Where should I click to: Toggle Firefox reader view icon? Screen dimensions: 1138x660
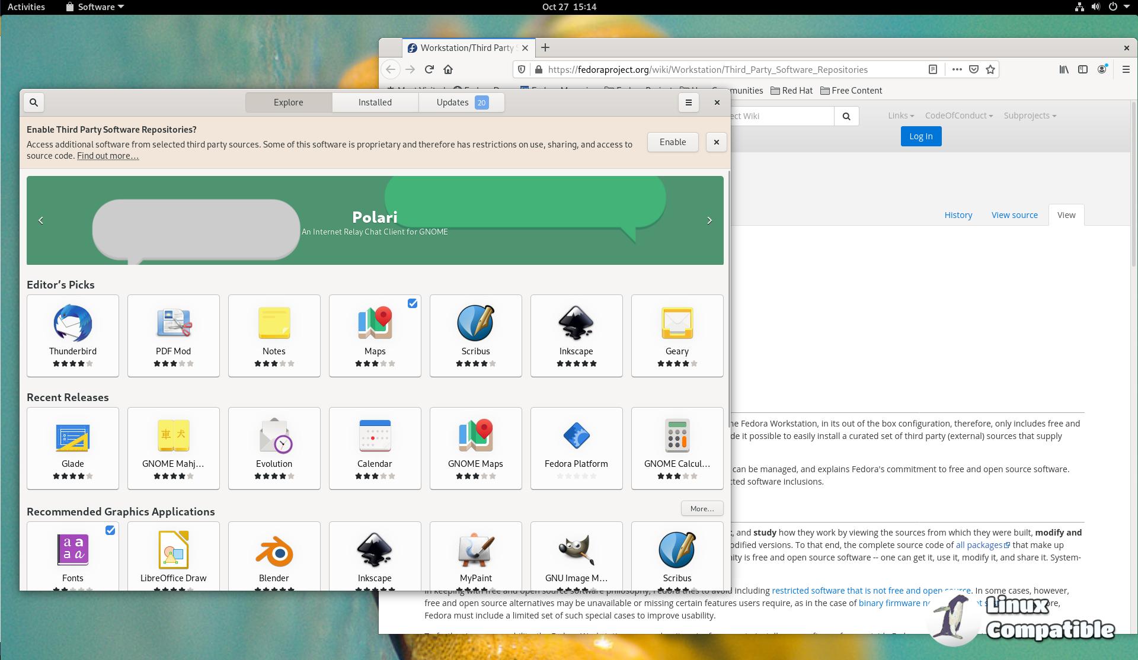[932, 69]
